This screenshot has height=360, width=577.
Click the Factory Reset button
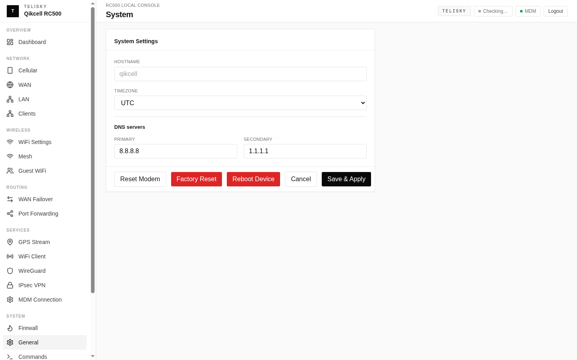coord(196,179)
